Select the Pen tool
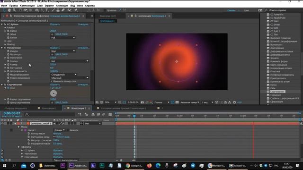303x170 pixels. pyautogui.click(x=42, y=10)
